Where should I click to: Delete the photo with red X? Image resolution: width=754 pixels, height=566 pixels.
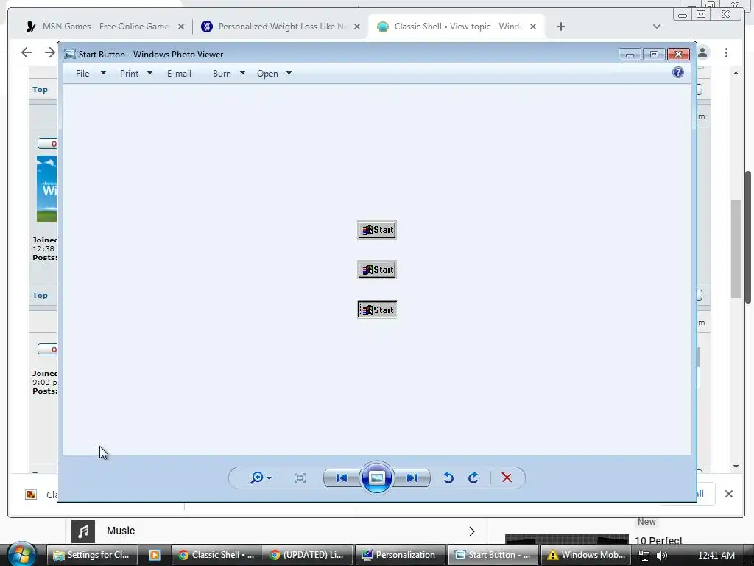click(x=507, y=478)
